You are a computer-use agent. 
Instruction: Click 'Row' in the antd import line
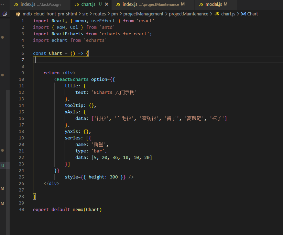coord(61,27)
